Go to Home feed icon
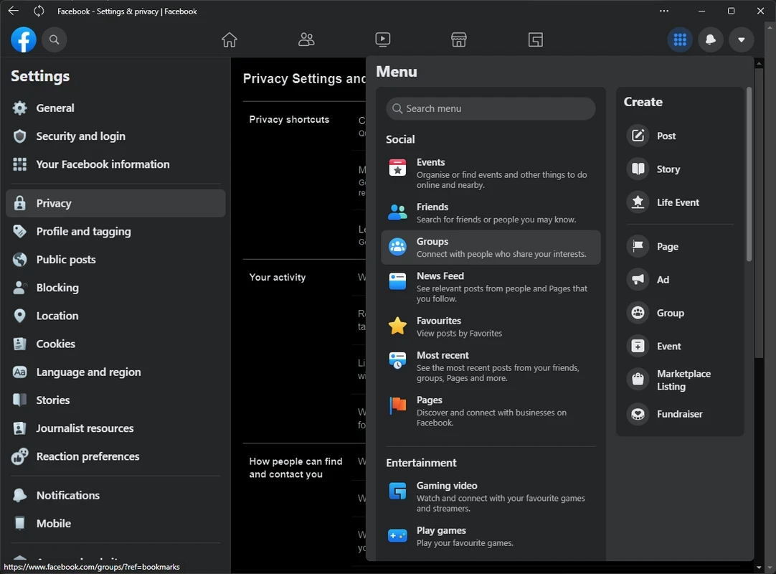776x574 pixels. click(230, 39)
